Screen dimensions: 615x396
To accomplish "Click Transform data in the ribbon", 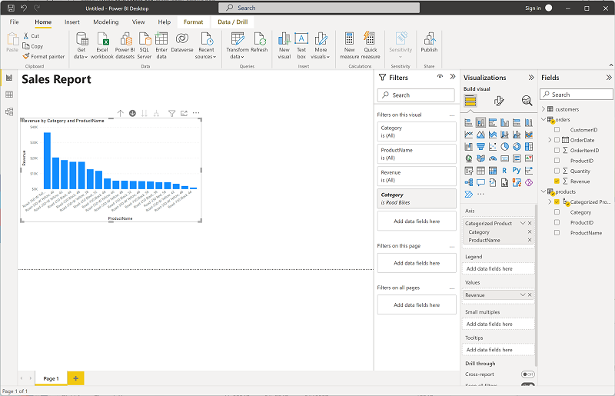I will (238, 45).
